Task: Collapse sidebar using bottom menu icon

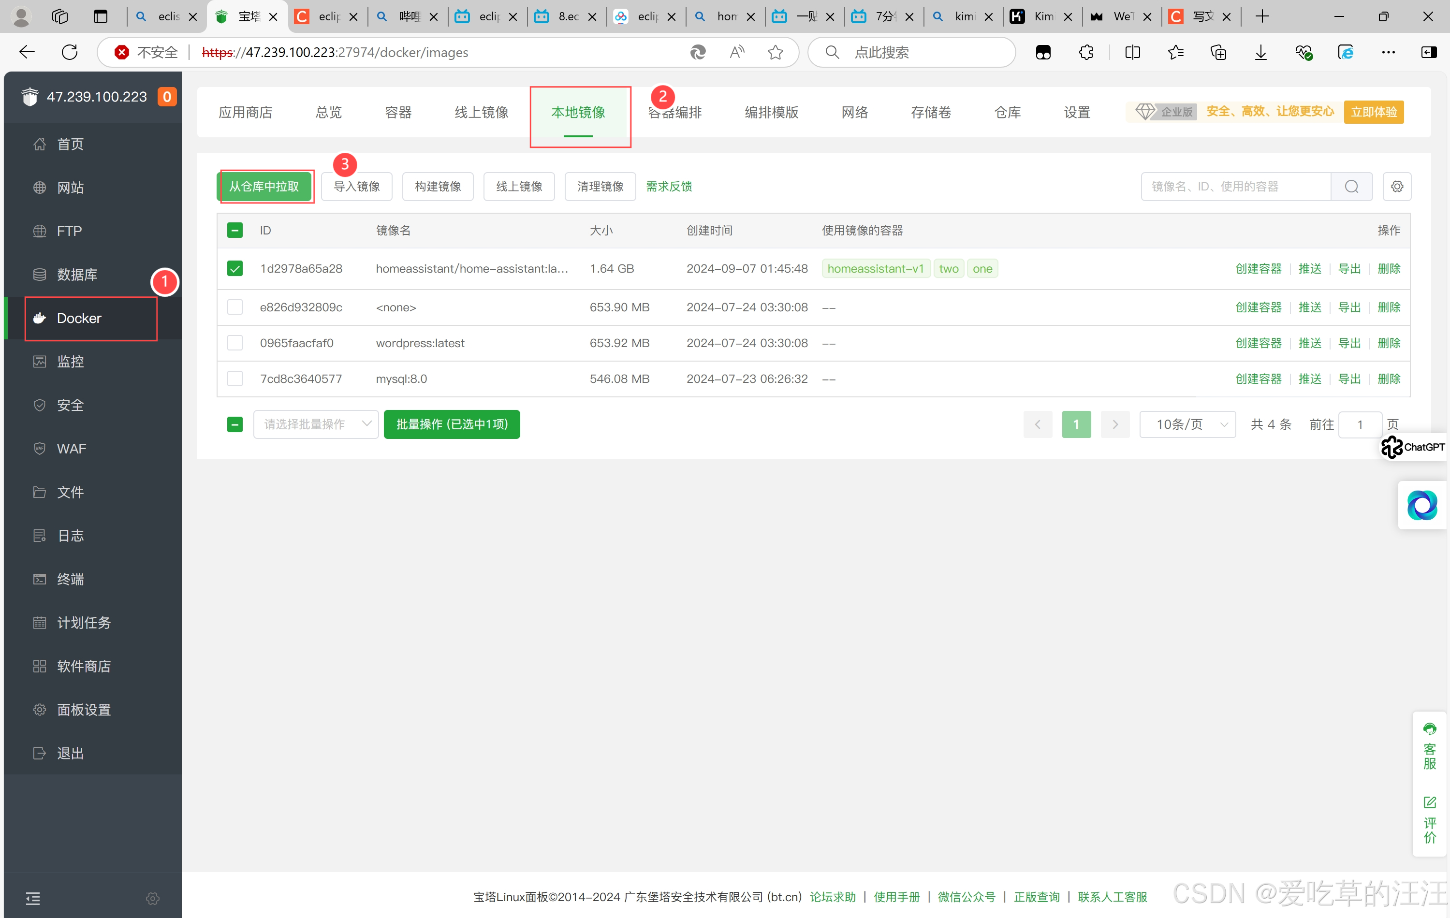Action: (33, 898)
